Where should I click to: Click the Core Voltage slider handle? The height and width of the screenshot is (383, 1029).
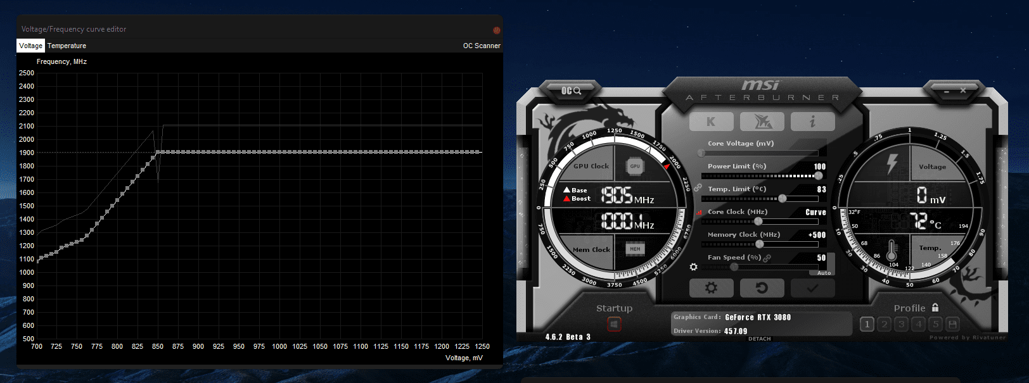point(701,153)
